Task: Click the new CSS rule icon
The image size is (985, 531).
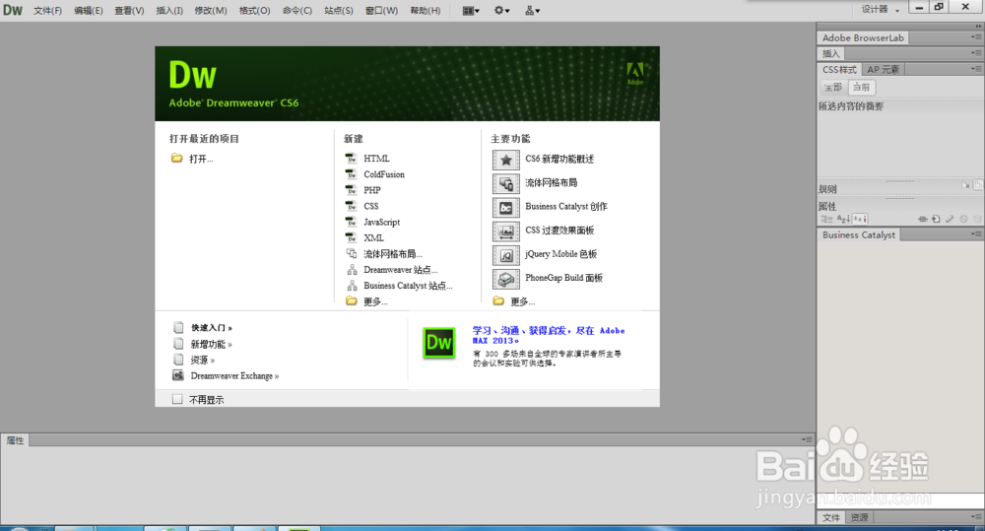Action: (936, 219)
